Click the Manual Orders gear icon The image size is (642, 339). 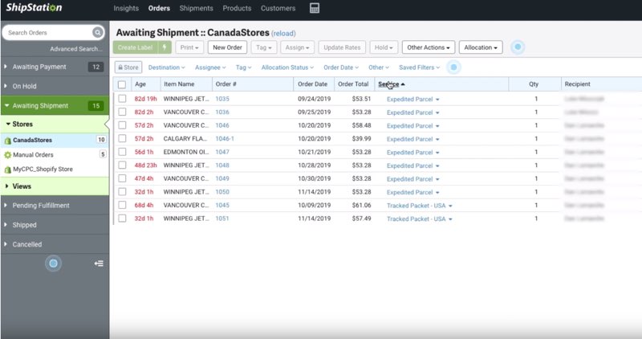[7, 155]
